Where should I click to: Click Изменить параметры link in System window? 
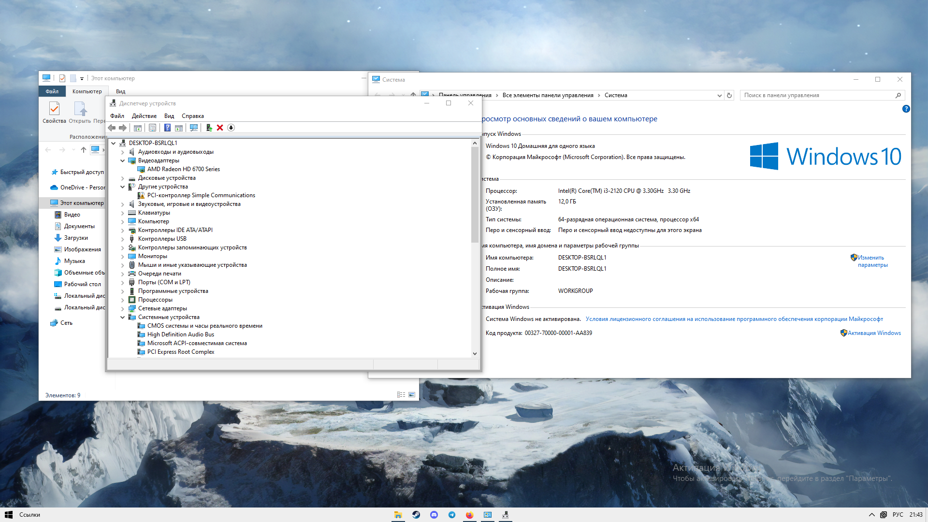[x=873, y=261]
